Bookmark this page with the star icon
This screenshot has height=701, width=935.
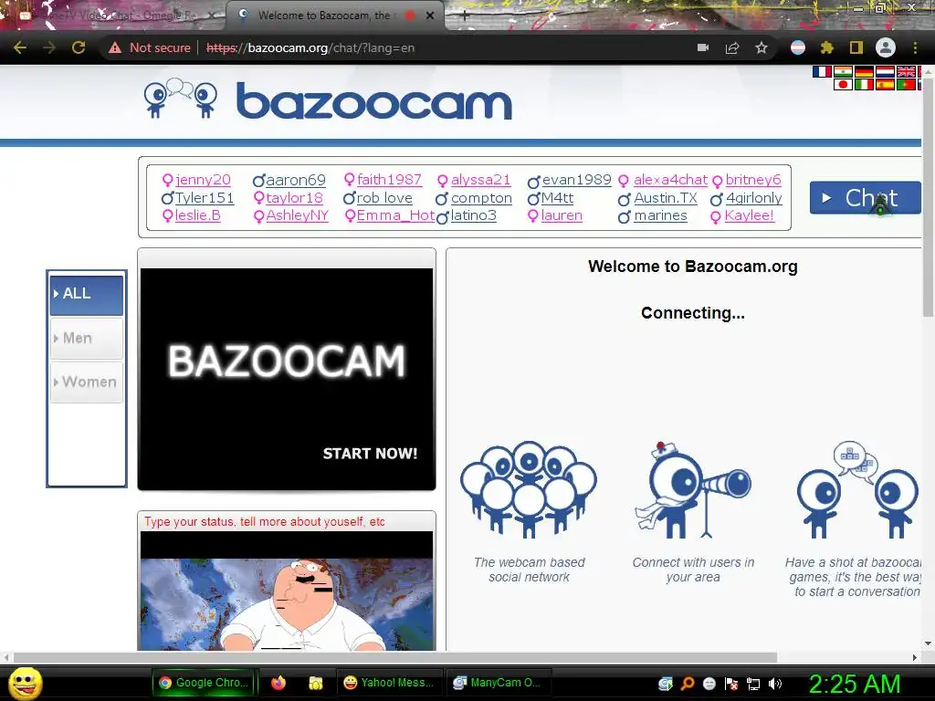coord(762,47)
